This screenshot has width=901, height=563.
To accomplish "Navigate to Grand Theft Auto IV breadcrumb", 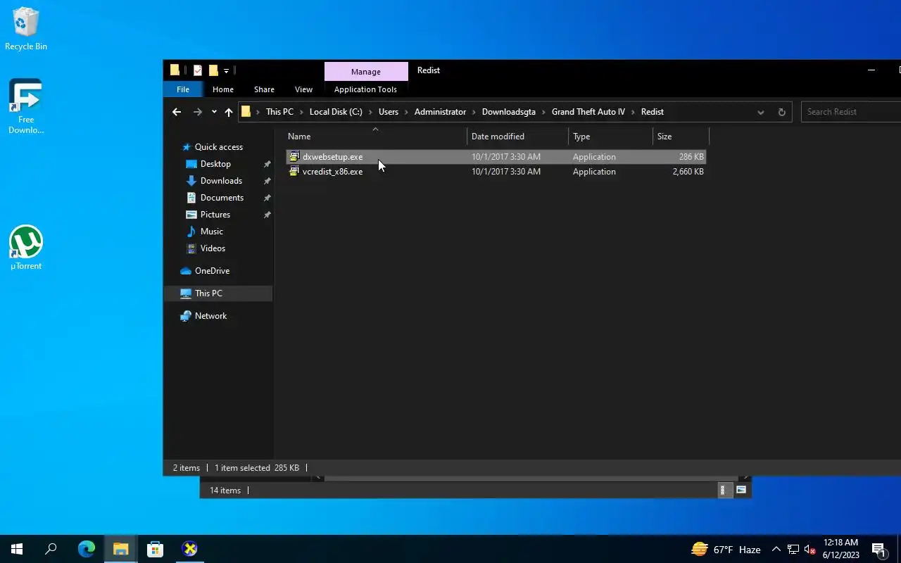I will click(588, 112).
